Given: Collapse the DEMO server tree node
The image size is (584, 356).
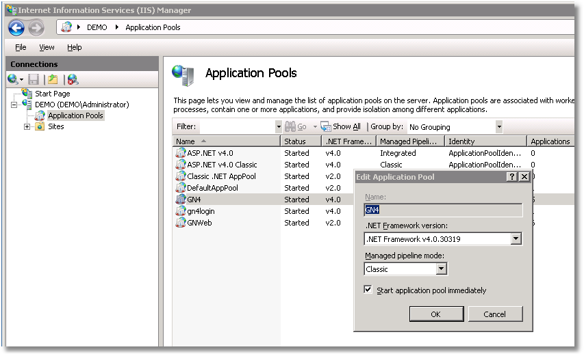Looking at the screenshot, I should coord(14,105).
